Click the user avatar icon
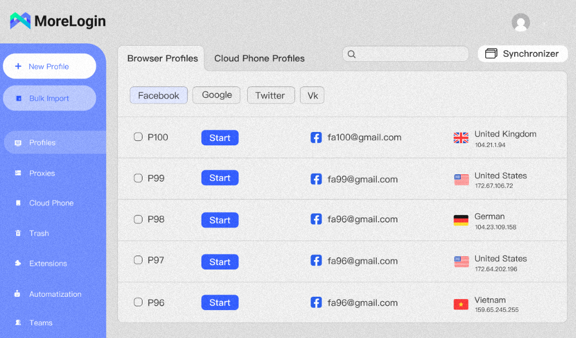Viewport: 576px width, 338px height. click(521, 22)
